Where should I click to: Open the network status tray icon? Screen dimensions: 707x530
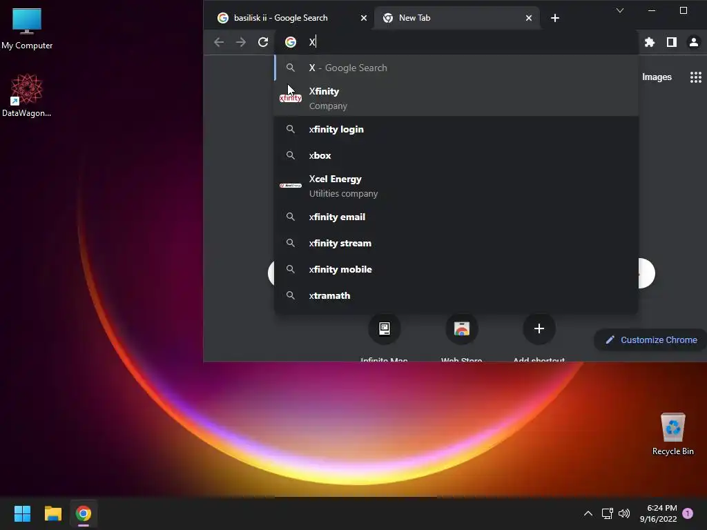click(607, 513)
